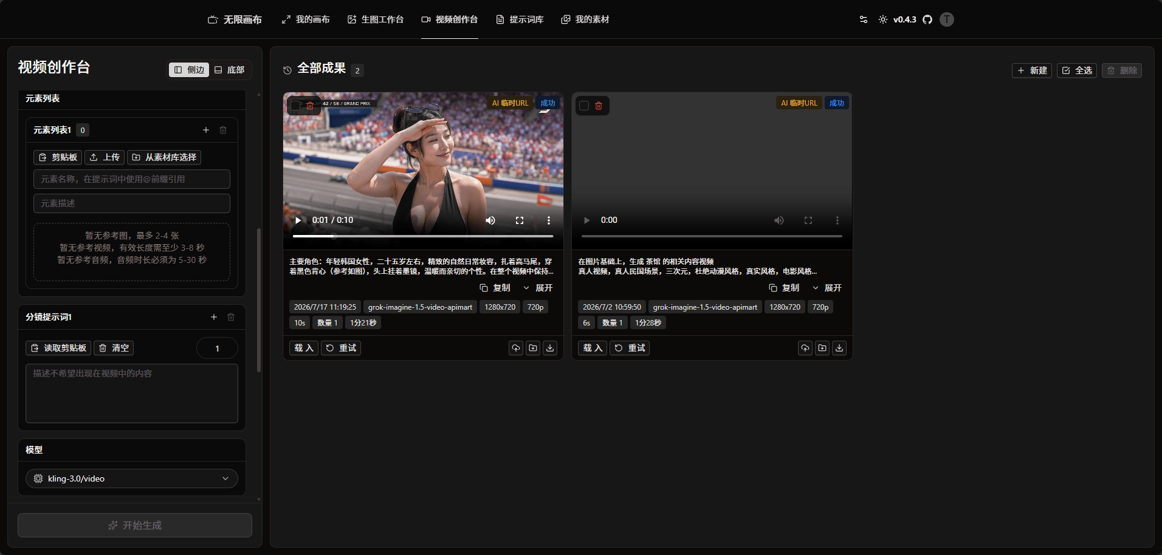Switch the layout to 侧边 (side)
Screen dimensions: 1162x555
click(x=189, y=70)
